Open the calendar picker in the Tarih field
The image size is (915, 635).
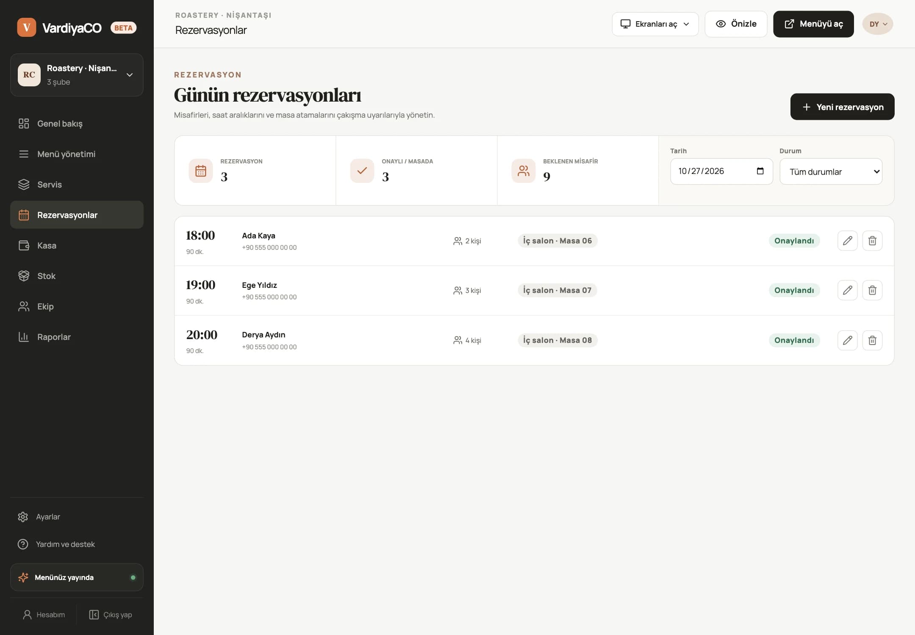tap(760, 171)
